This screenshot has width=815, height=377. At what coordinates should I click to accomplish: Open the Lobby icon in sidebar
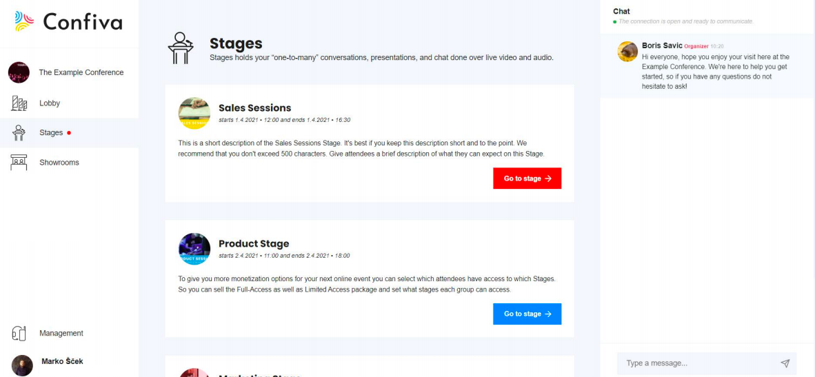[19, 103]
